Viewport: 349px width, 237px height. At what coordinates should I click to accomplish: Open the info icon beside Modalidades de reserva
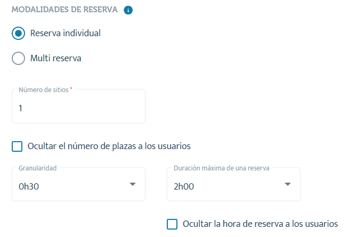tap(128, 10)
